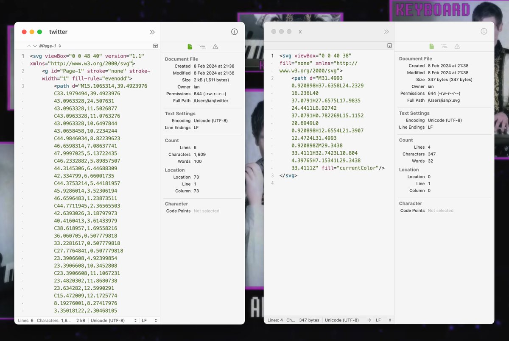Click the 2 kB size in twitter status bar
Viewport: 509px width, 341px height.
pyautogui.click(x=81, y=321)
